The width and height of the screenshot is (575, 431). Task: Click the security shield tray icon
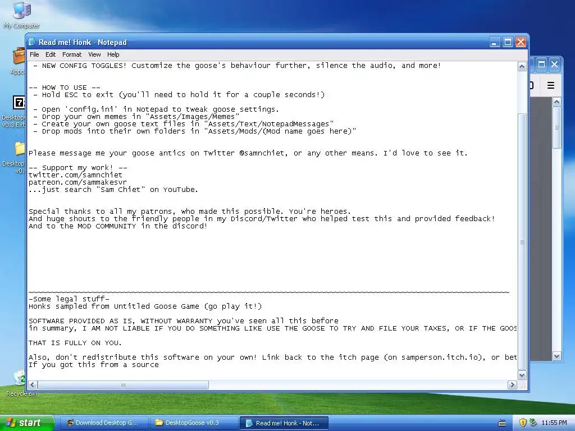pyautogui.click(x=523, y=423)
